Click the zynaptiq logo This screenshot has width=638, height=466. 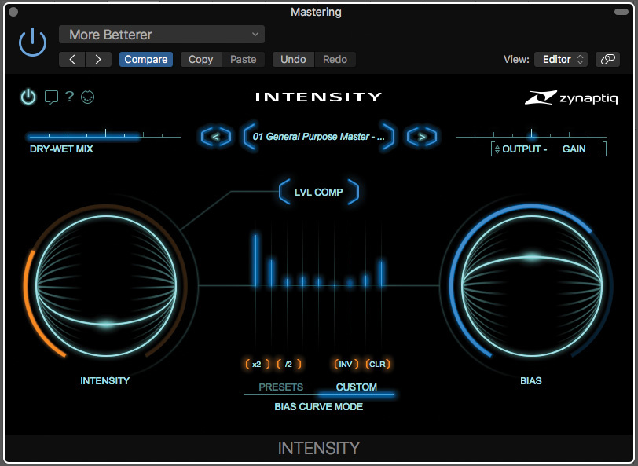click(x=571, y=97)
